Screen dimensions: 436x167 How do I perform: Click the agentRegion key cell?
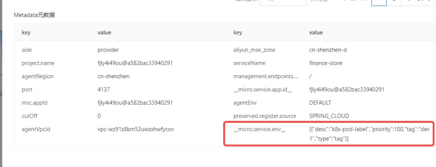[38, 76]
